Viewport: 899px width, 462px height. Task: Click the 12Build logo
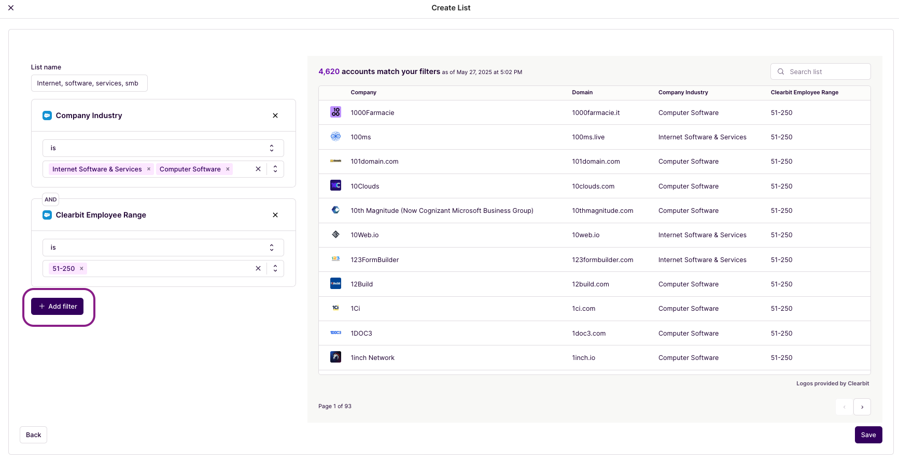[x=336, y=283]
